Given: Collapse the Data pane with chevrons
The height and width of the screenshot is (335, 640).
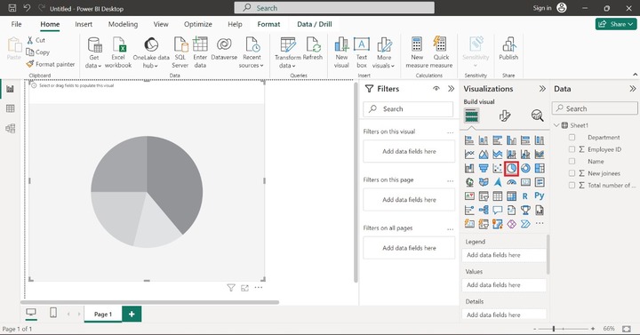Looking at the screenshot, I should pyautogui.click(x=632, y=89).
